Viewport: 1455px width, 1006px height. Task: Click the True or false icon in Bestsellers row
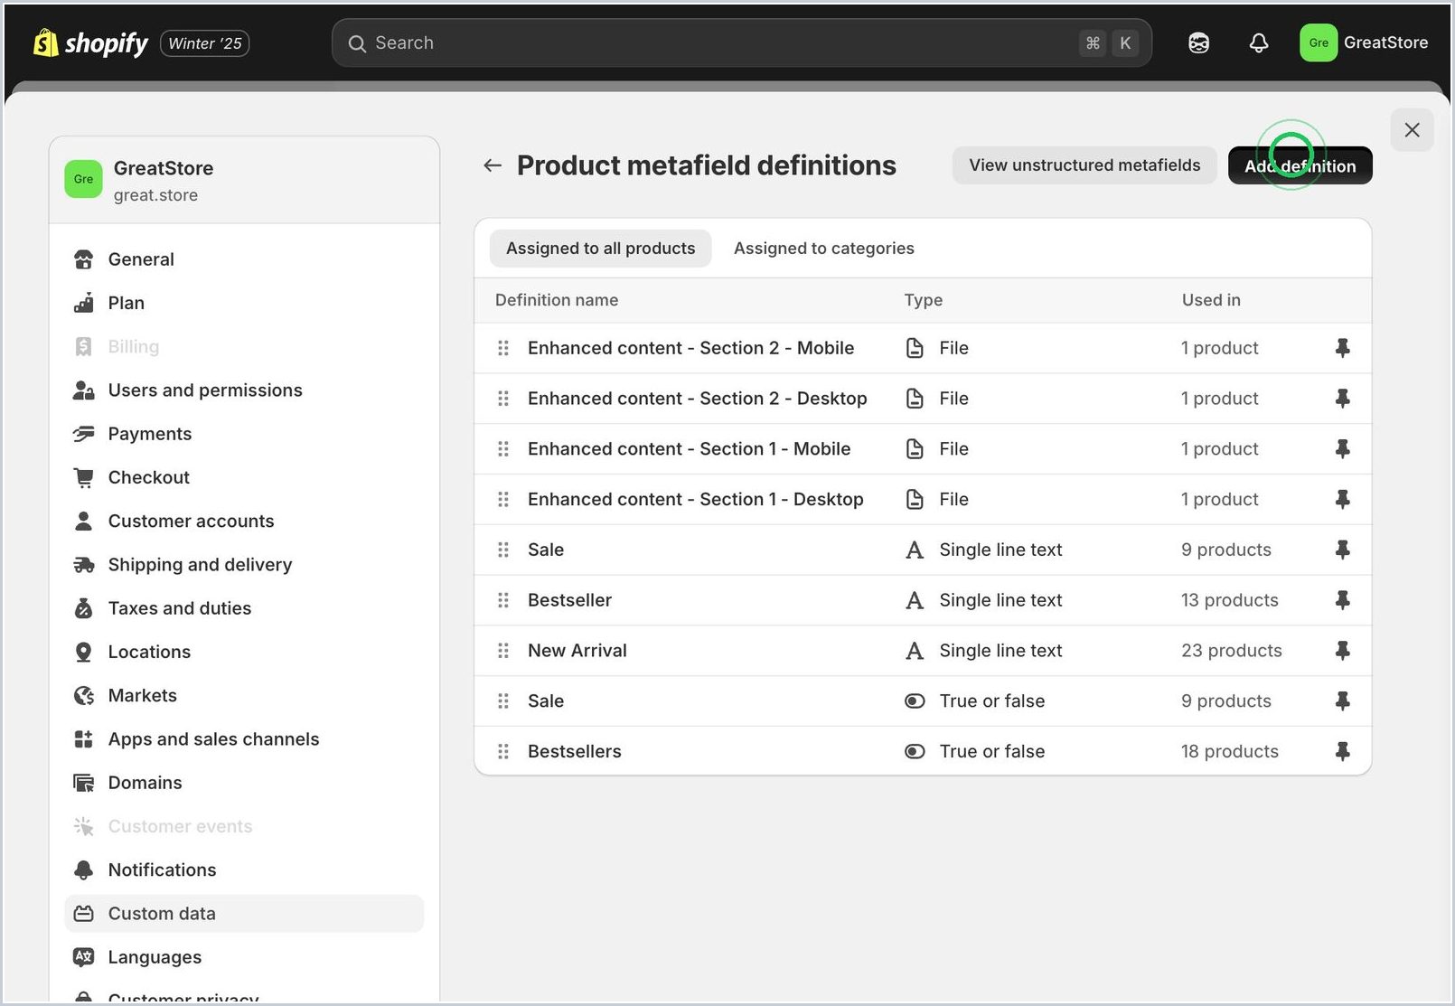[x=915, y=751]
